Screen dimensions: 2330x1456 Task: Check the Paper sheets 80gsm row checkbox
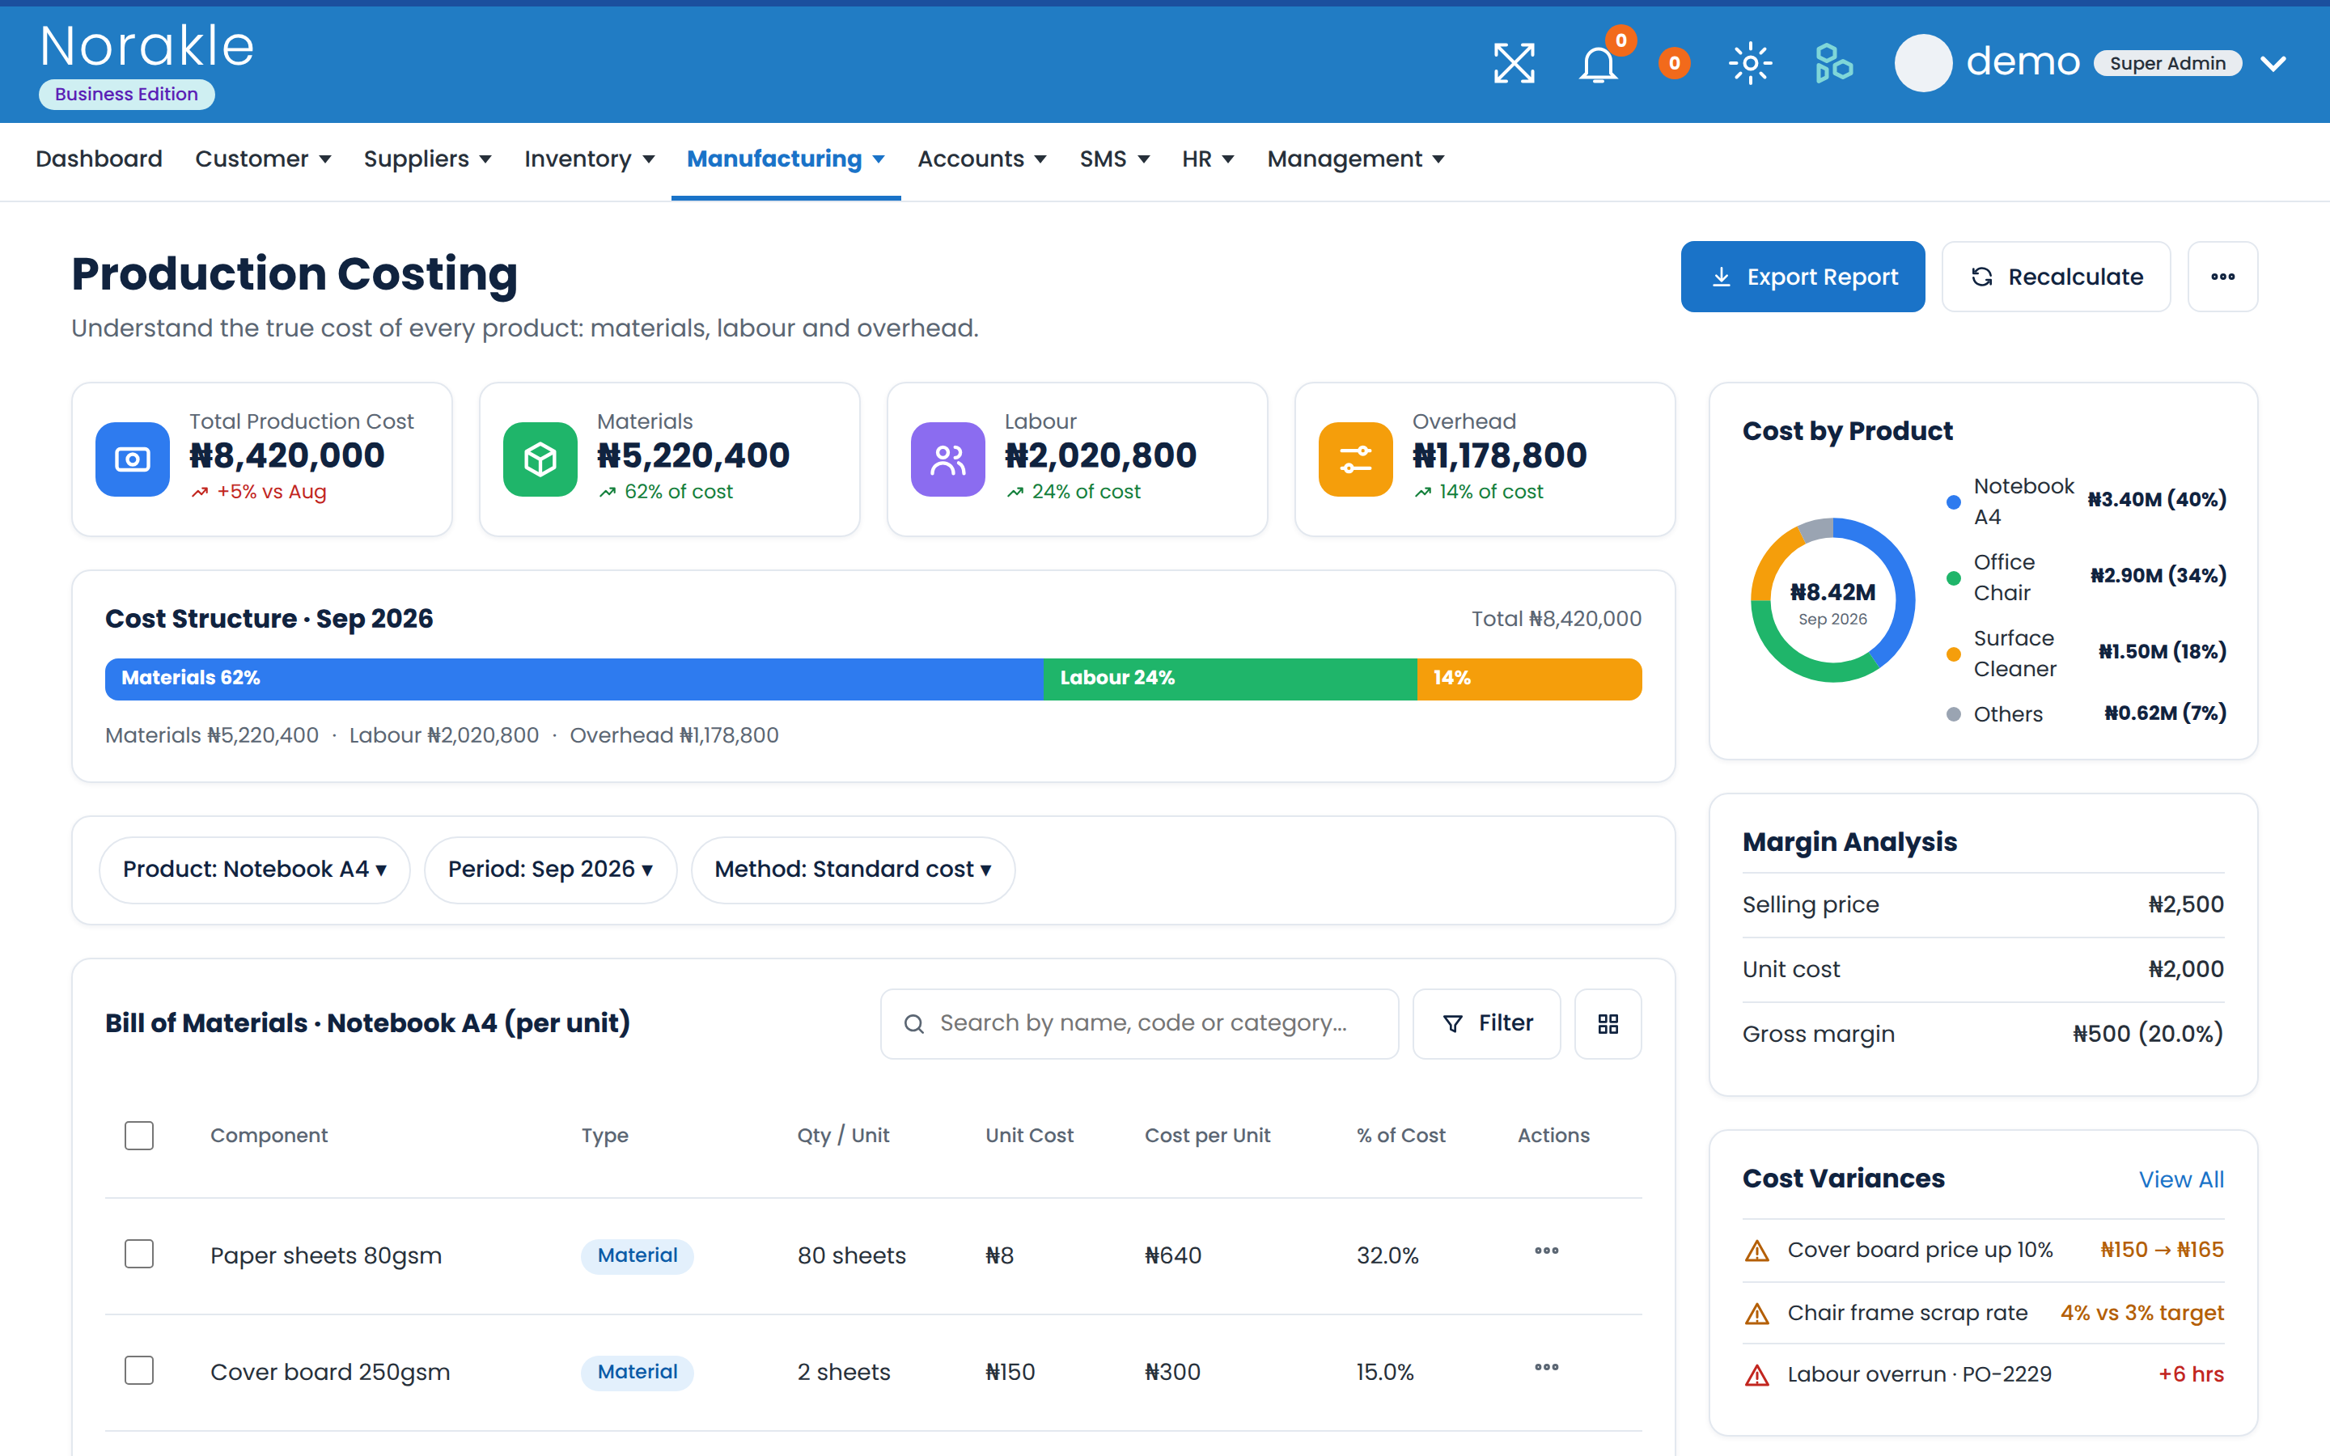(x=140, y=1254)
